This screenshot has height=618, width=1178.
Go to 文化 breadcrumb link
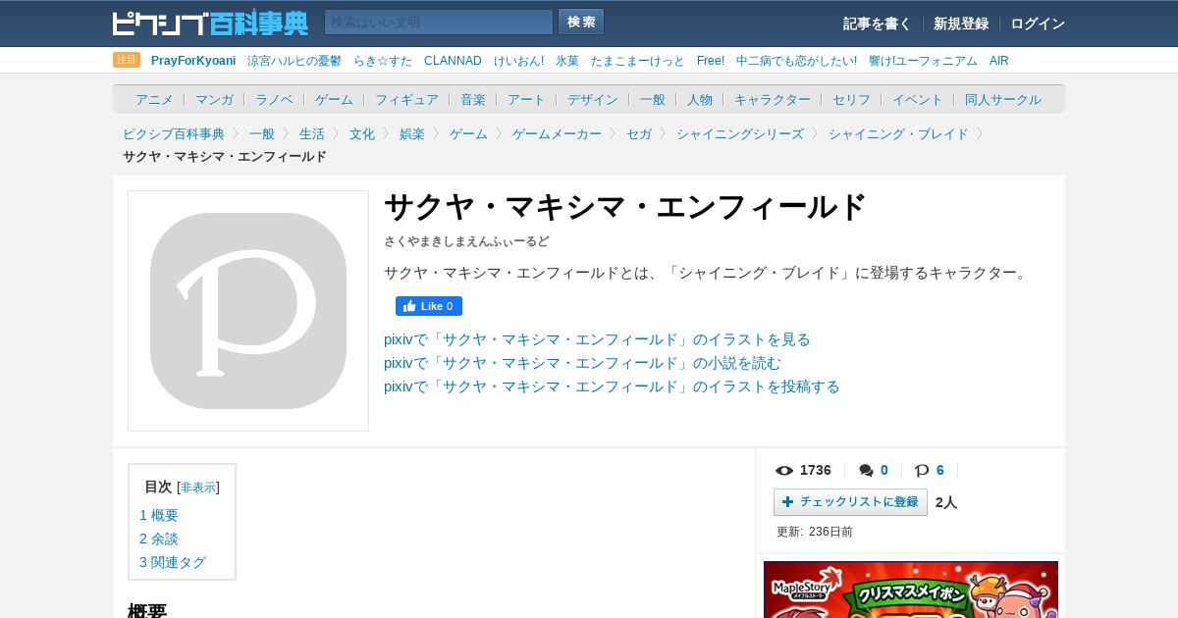[362, 133]
